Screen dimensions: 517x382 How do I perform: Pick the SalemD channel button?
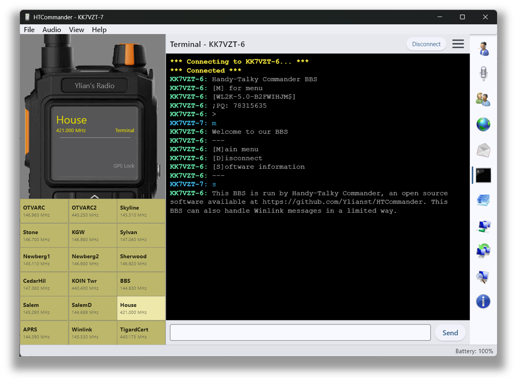93,308
